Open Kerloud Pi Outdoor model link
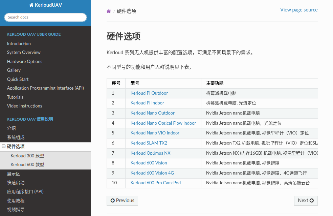Image resolution: width=333 pixels, height=216 pixels. point(149,93)
